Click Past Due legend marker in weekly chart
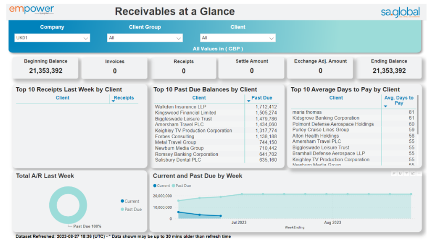This screenshot has width=435, height=244. point(173,185)
